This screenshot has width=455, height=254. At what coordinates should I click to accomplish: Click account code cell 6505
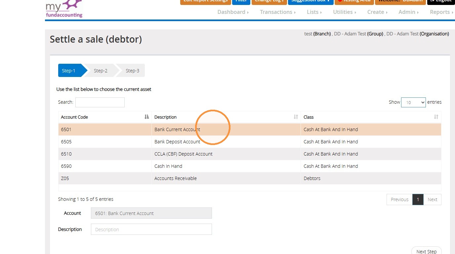point(105,142)
